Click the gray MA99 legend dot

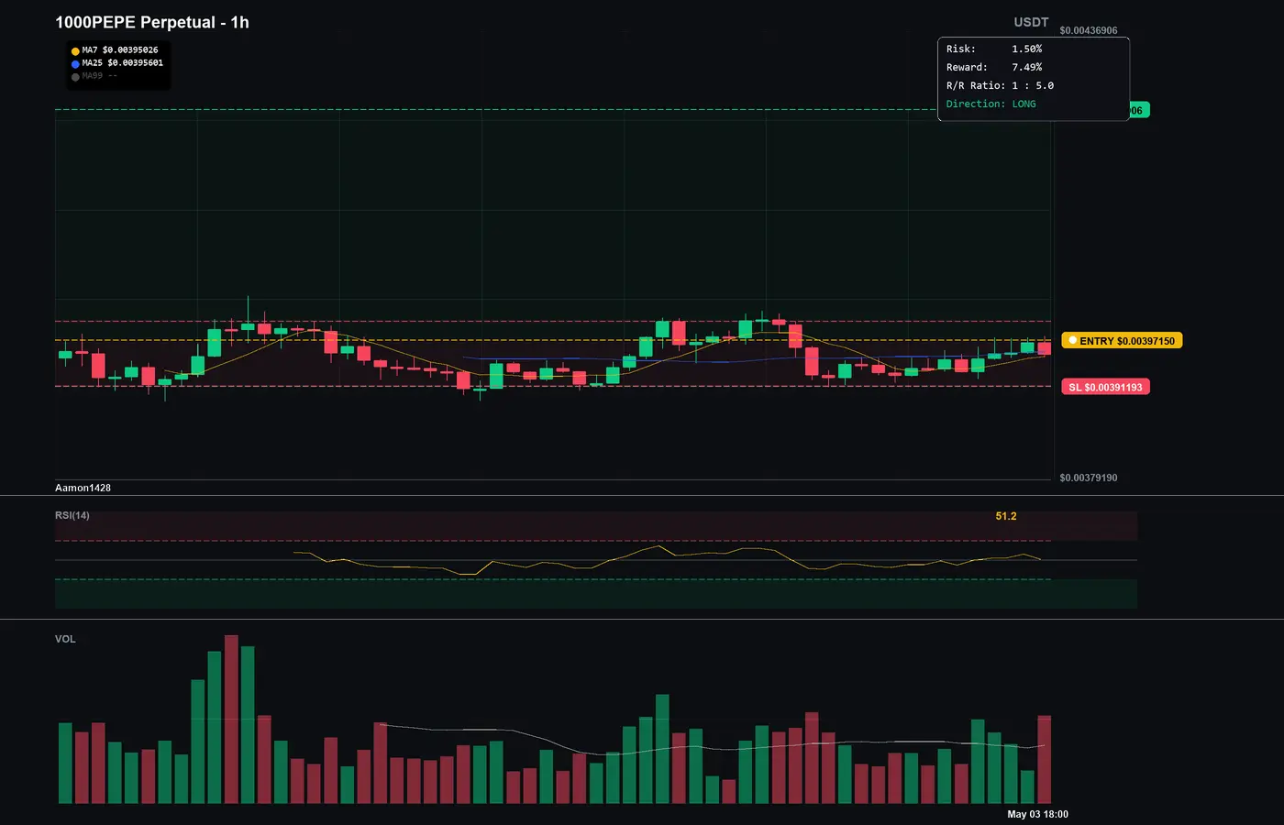(x=75, y=77)
